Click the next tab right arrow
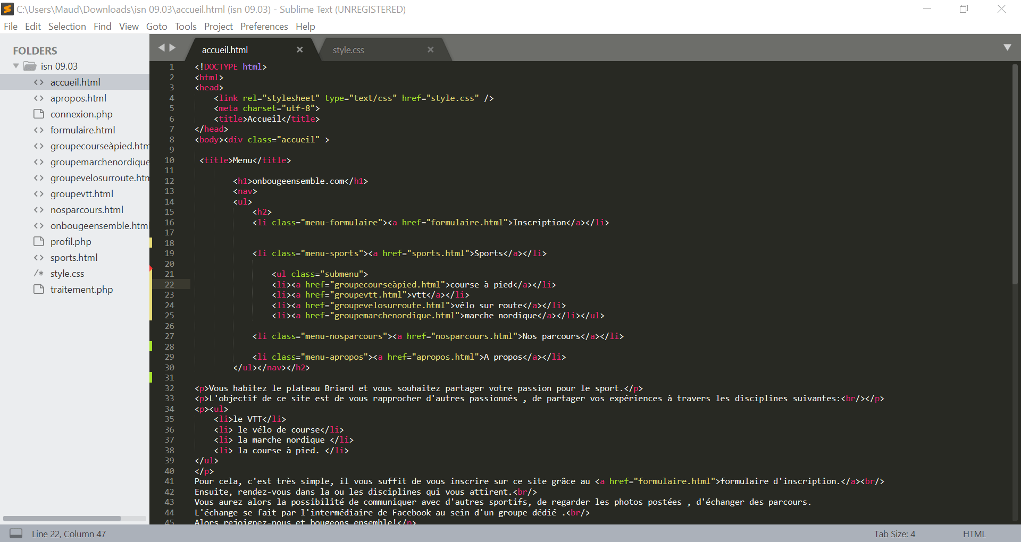This screenshot has height=542, width=1021. point(172,48)
